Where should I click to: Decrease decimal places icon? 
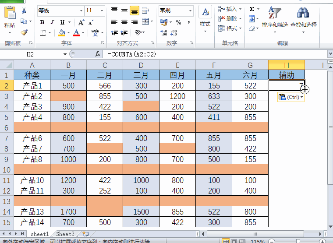[x=174, y=32]
